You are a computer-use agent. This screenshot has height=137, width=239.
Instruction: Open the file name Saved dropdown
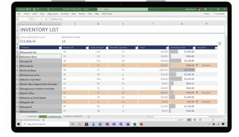coord(89,9)
